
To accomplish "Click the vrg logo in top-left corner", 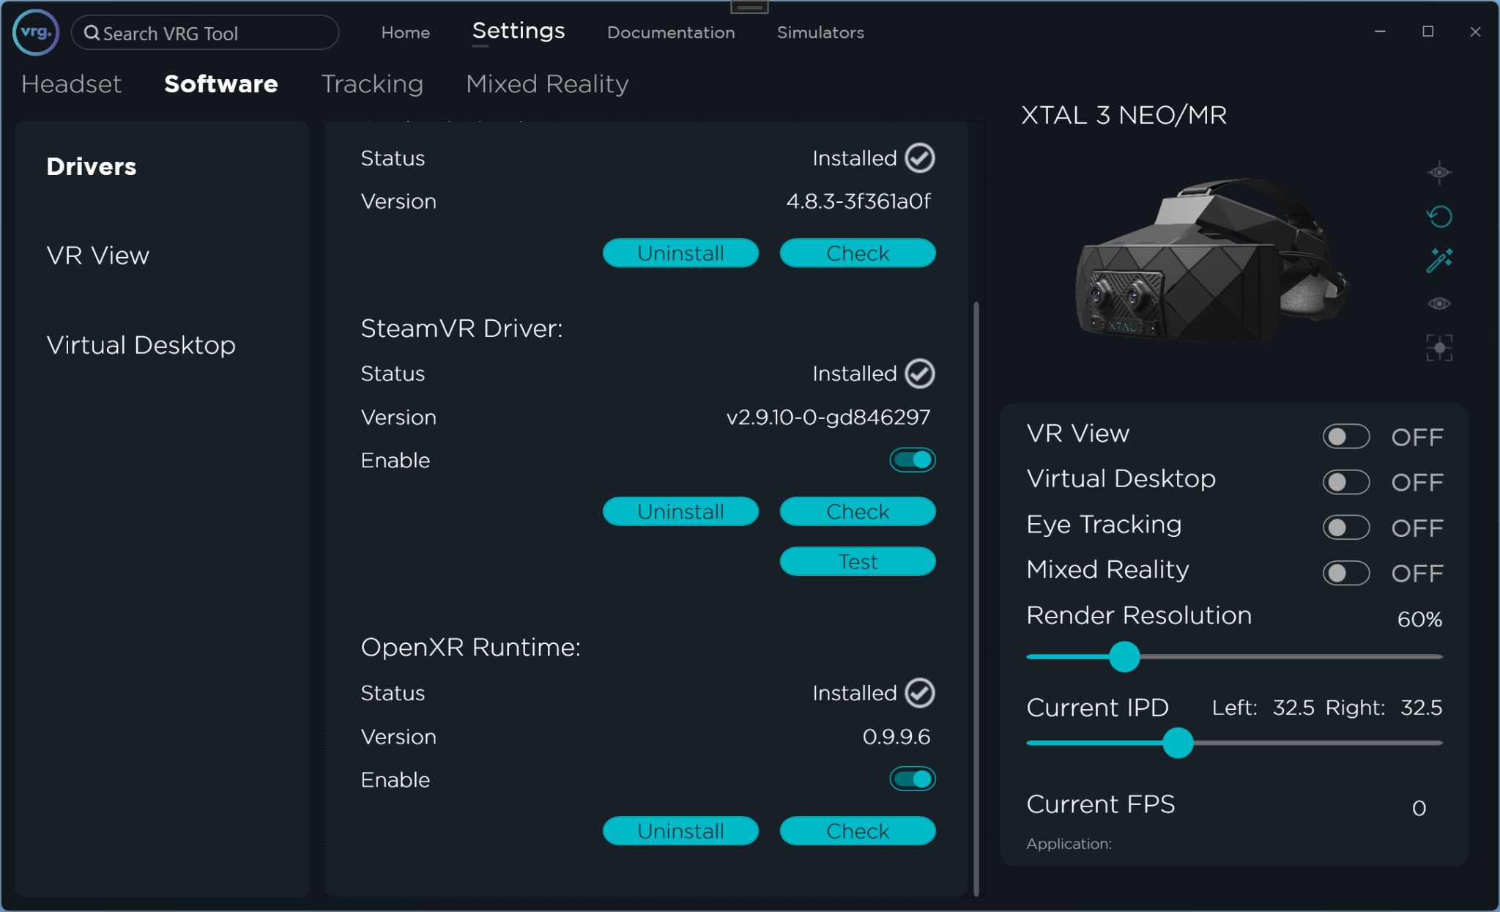I will click(x=34, y=32).
